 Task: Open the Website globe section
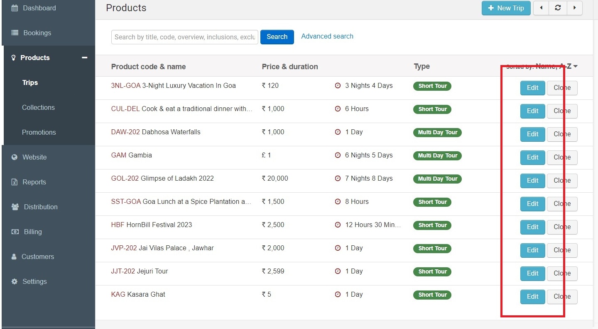(34, 157)
